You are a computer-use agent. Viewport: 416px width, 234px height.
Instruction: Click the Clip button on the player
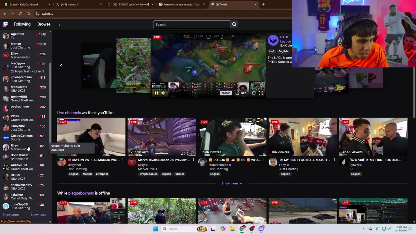(241, 93)
